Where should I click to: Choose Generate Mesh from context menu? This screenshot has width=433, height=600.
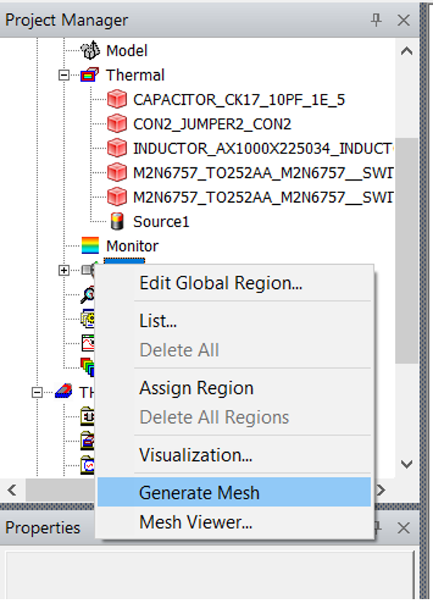tap(199, 493)
